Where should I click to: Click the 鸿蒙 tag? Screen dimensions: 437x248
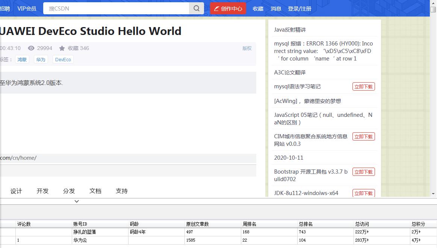(22, 59)
